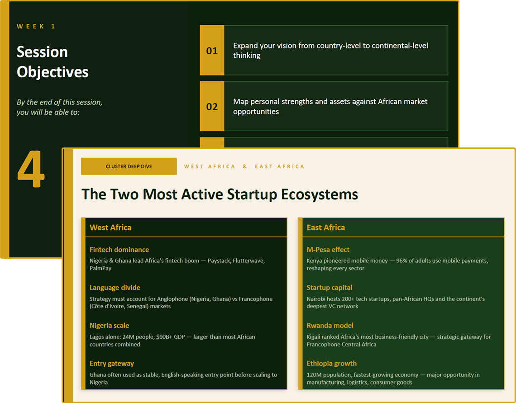Click the 'M-Pesa effect' heading
The height and width of the screenshot is (403, 516).
(328, 250)
